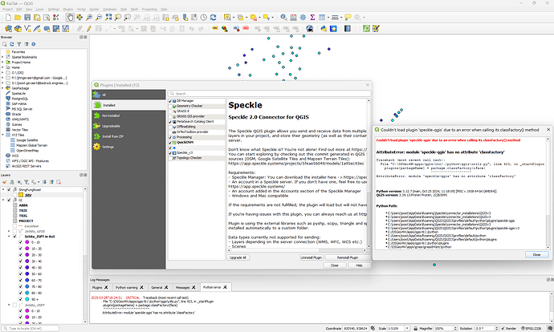Open Project using the folder icon
Screen dimensions: 554x332
point(18,18)
